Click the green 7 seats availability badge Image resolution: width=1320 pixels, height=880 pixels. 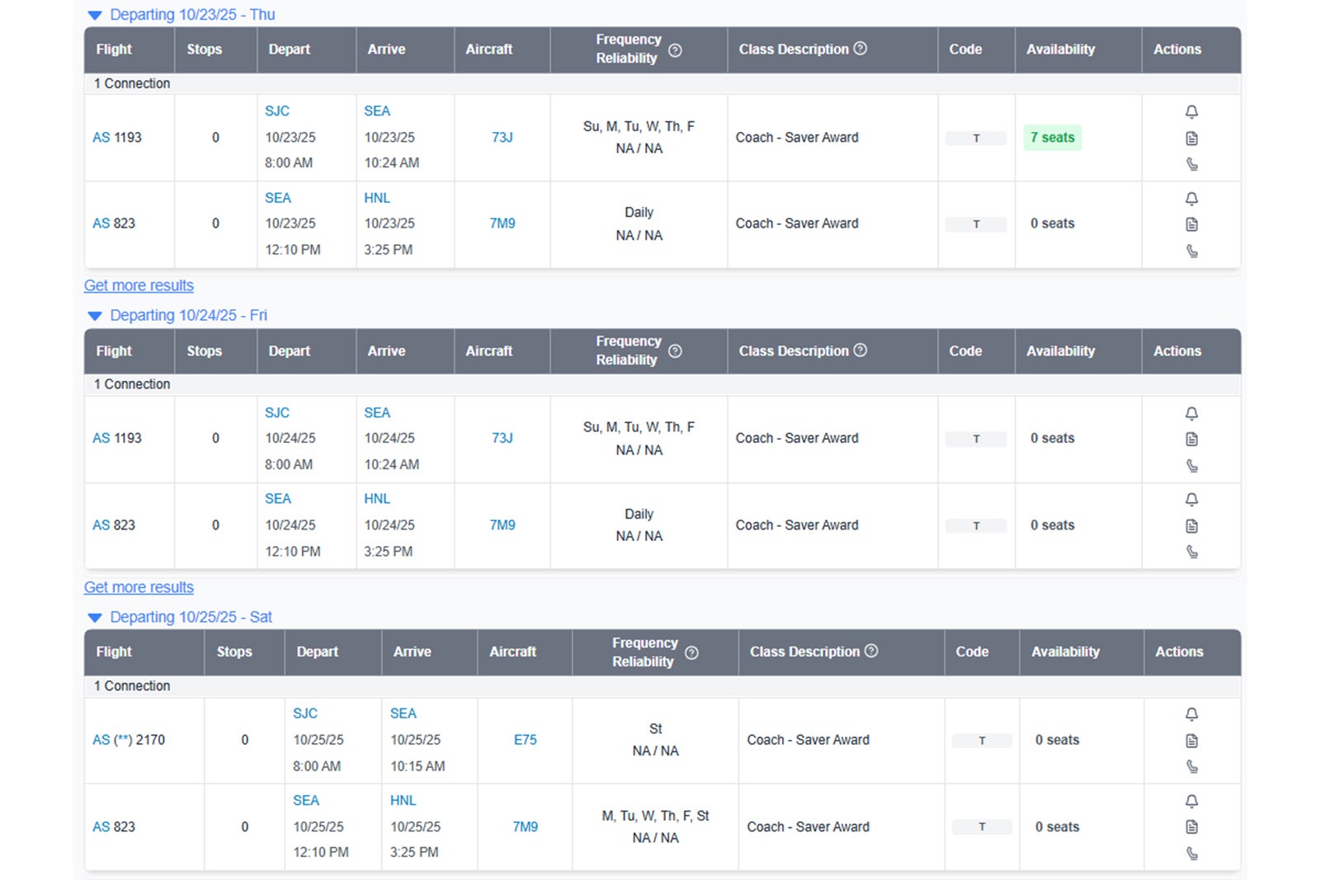click(1052, 138)
